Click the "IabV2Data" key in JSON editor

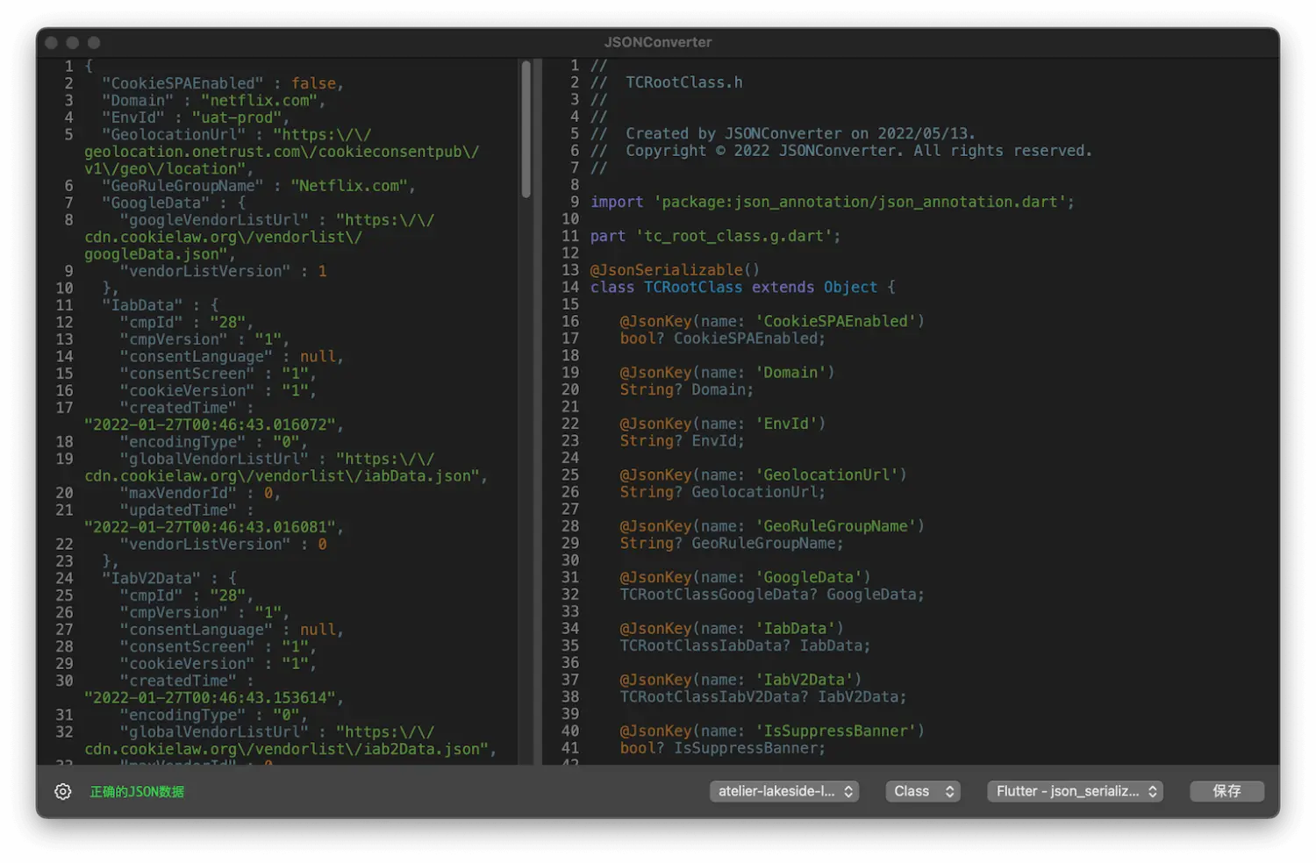(x=151, y=579)
